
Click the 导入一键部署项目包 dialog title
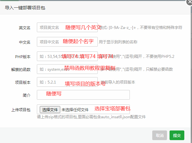(25, 8)
